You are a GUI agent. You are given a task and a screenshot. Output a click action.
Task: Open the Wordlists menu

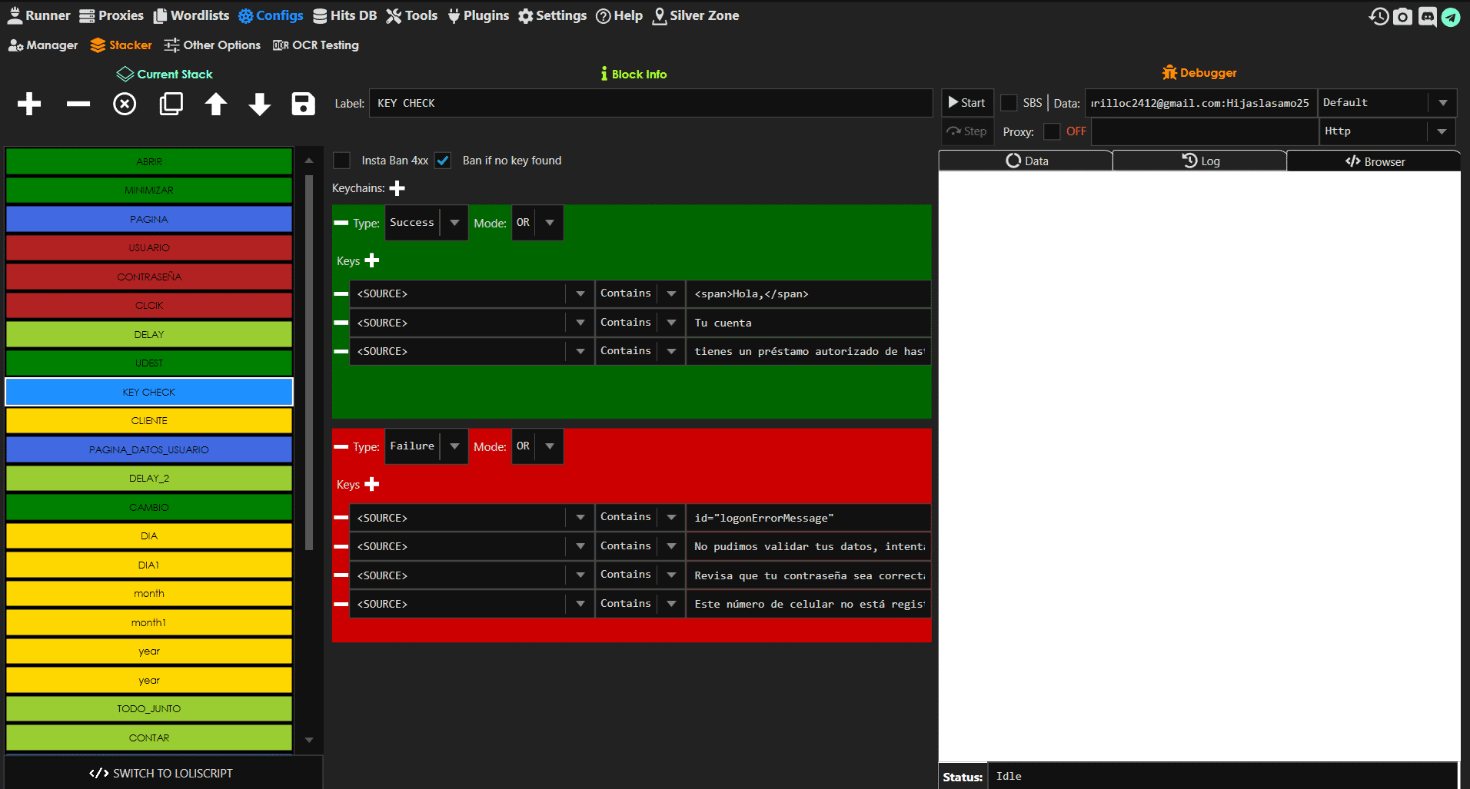pos(191,15)
